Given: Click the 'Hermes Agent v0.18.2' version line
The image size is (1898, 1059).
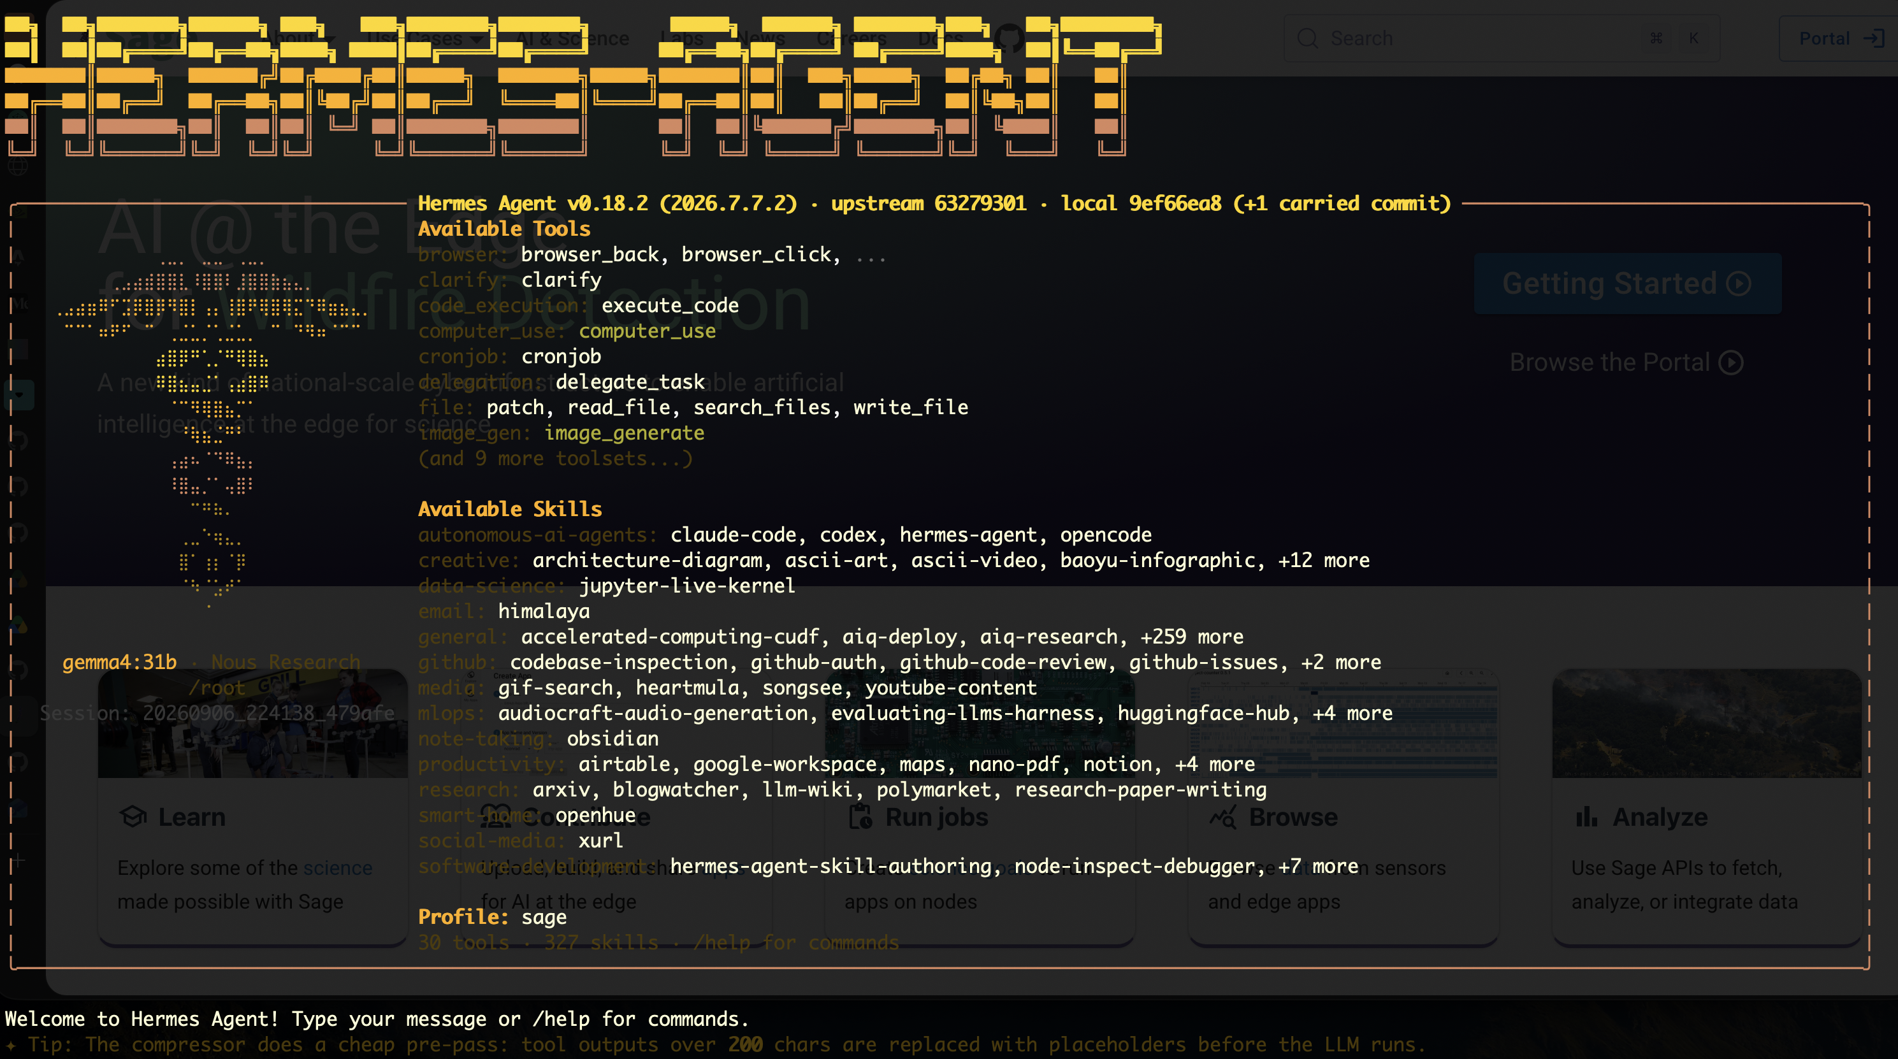Looking at the screenshot, I should pyautogui.click(x=934, y=203).
